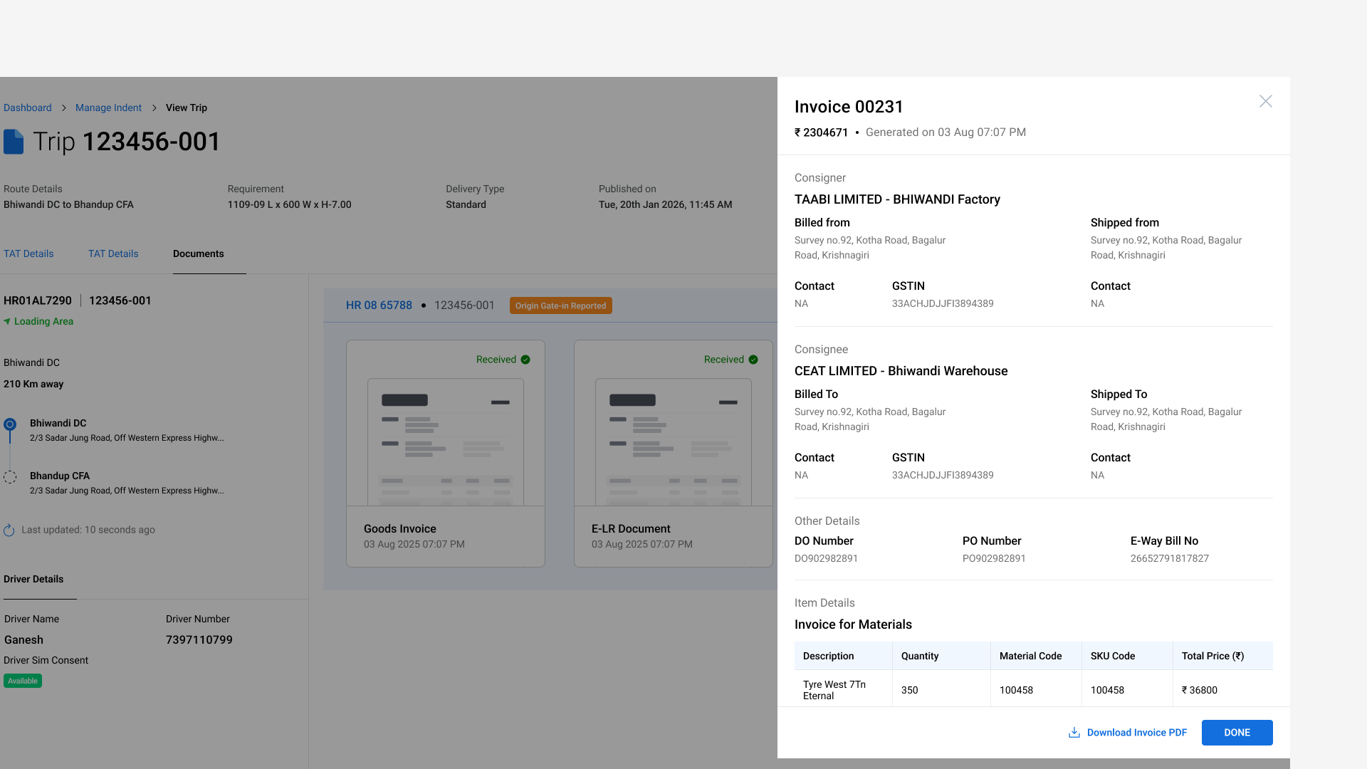Go to Dashboard breadcrumb
Screen dimensions: 1367x769
(28, 108)
